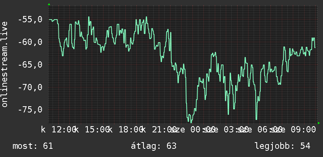The height and width of the screenshot is (157, 323).
Task: Click the -70,0 y-axis label
Action: [x=30, y=87]
